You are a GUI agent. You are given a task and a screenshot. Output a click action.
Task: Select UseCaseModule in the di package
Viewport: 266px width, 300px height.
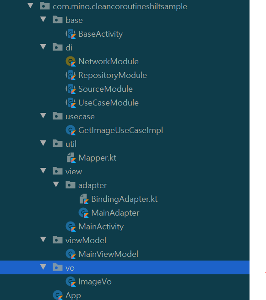coord(109,103)
